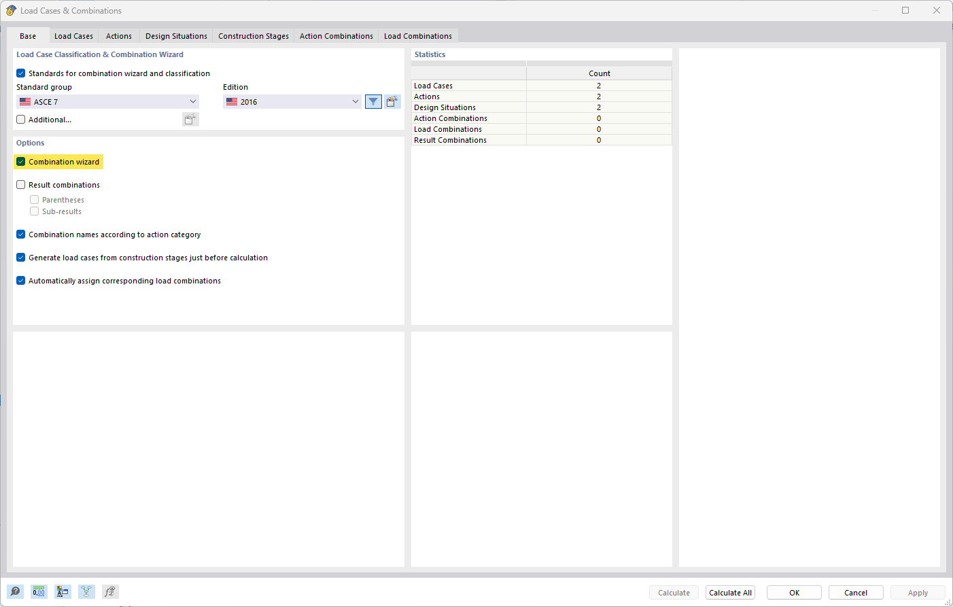The height and width of the screenshot is (607, 953).
Task: Enable the Result combinations option
Action: click(20, 184)
